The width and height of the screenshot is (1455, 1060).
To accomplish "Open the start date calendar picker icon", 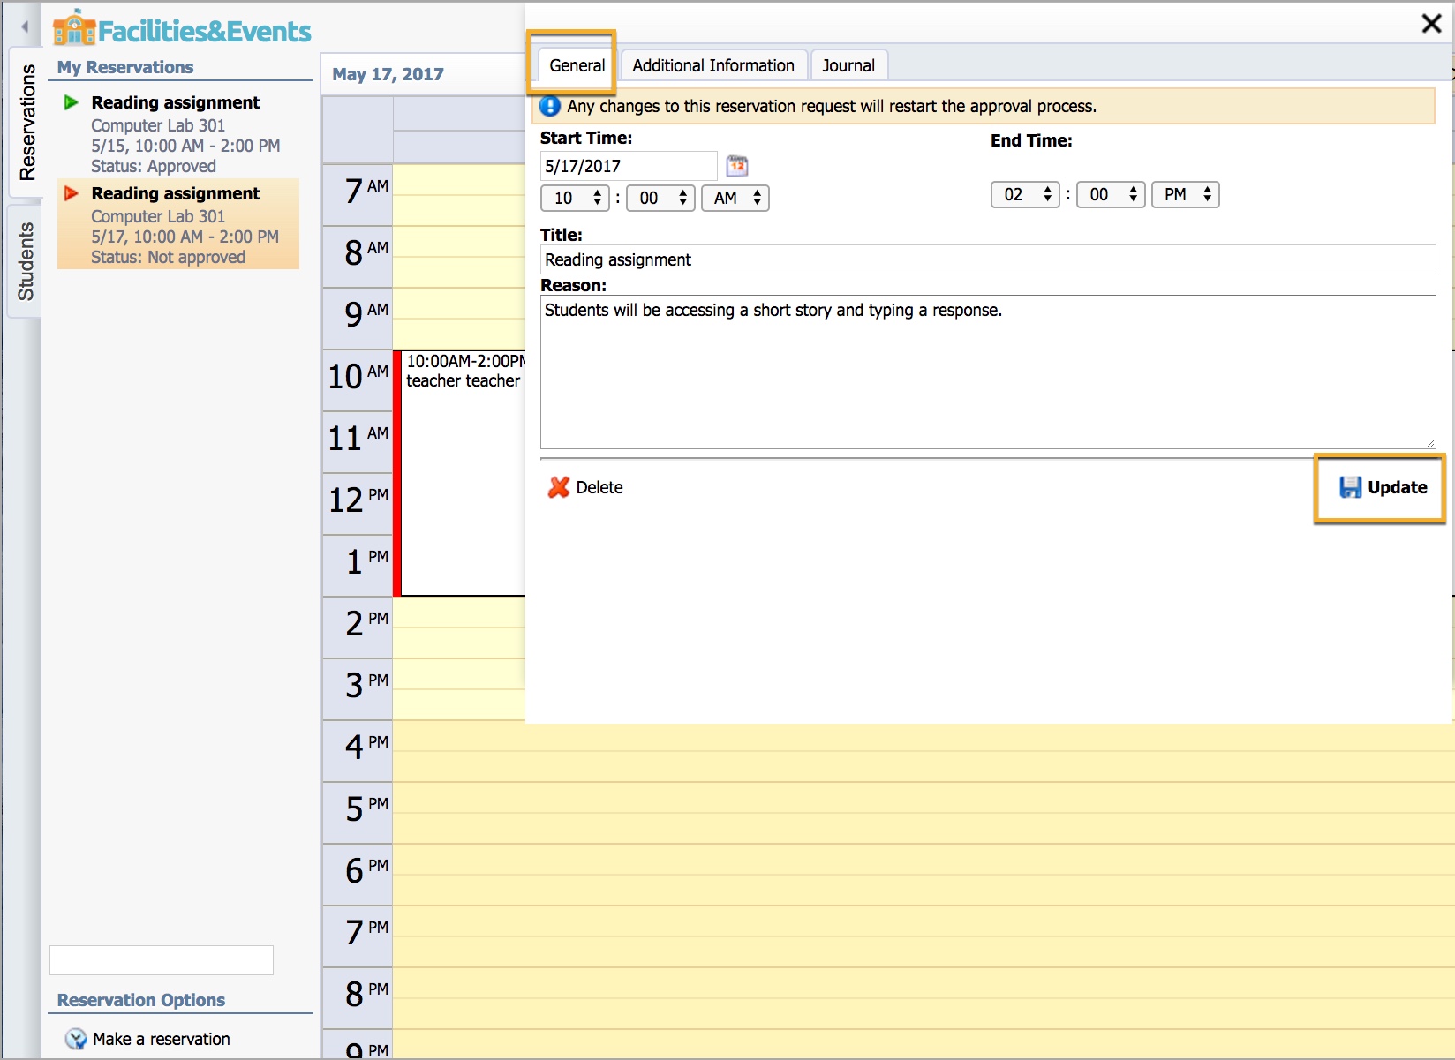I will coord(737,165).
